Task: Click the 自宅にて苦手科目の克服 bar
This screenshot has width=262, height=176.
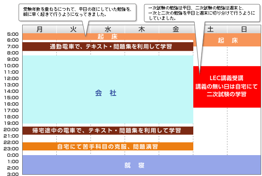Action: pyautogui.click(x=108, y=147)
